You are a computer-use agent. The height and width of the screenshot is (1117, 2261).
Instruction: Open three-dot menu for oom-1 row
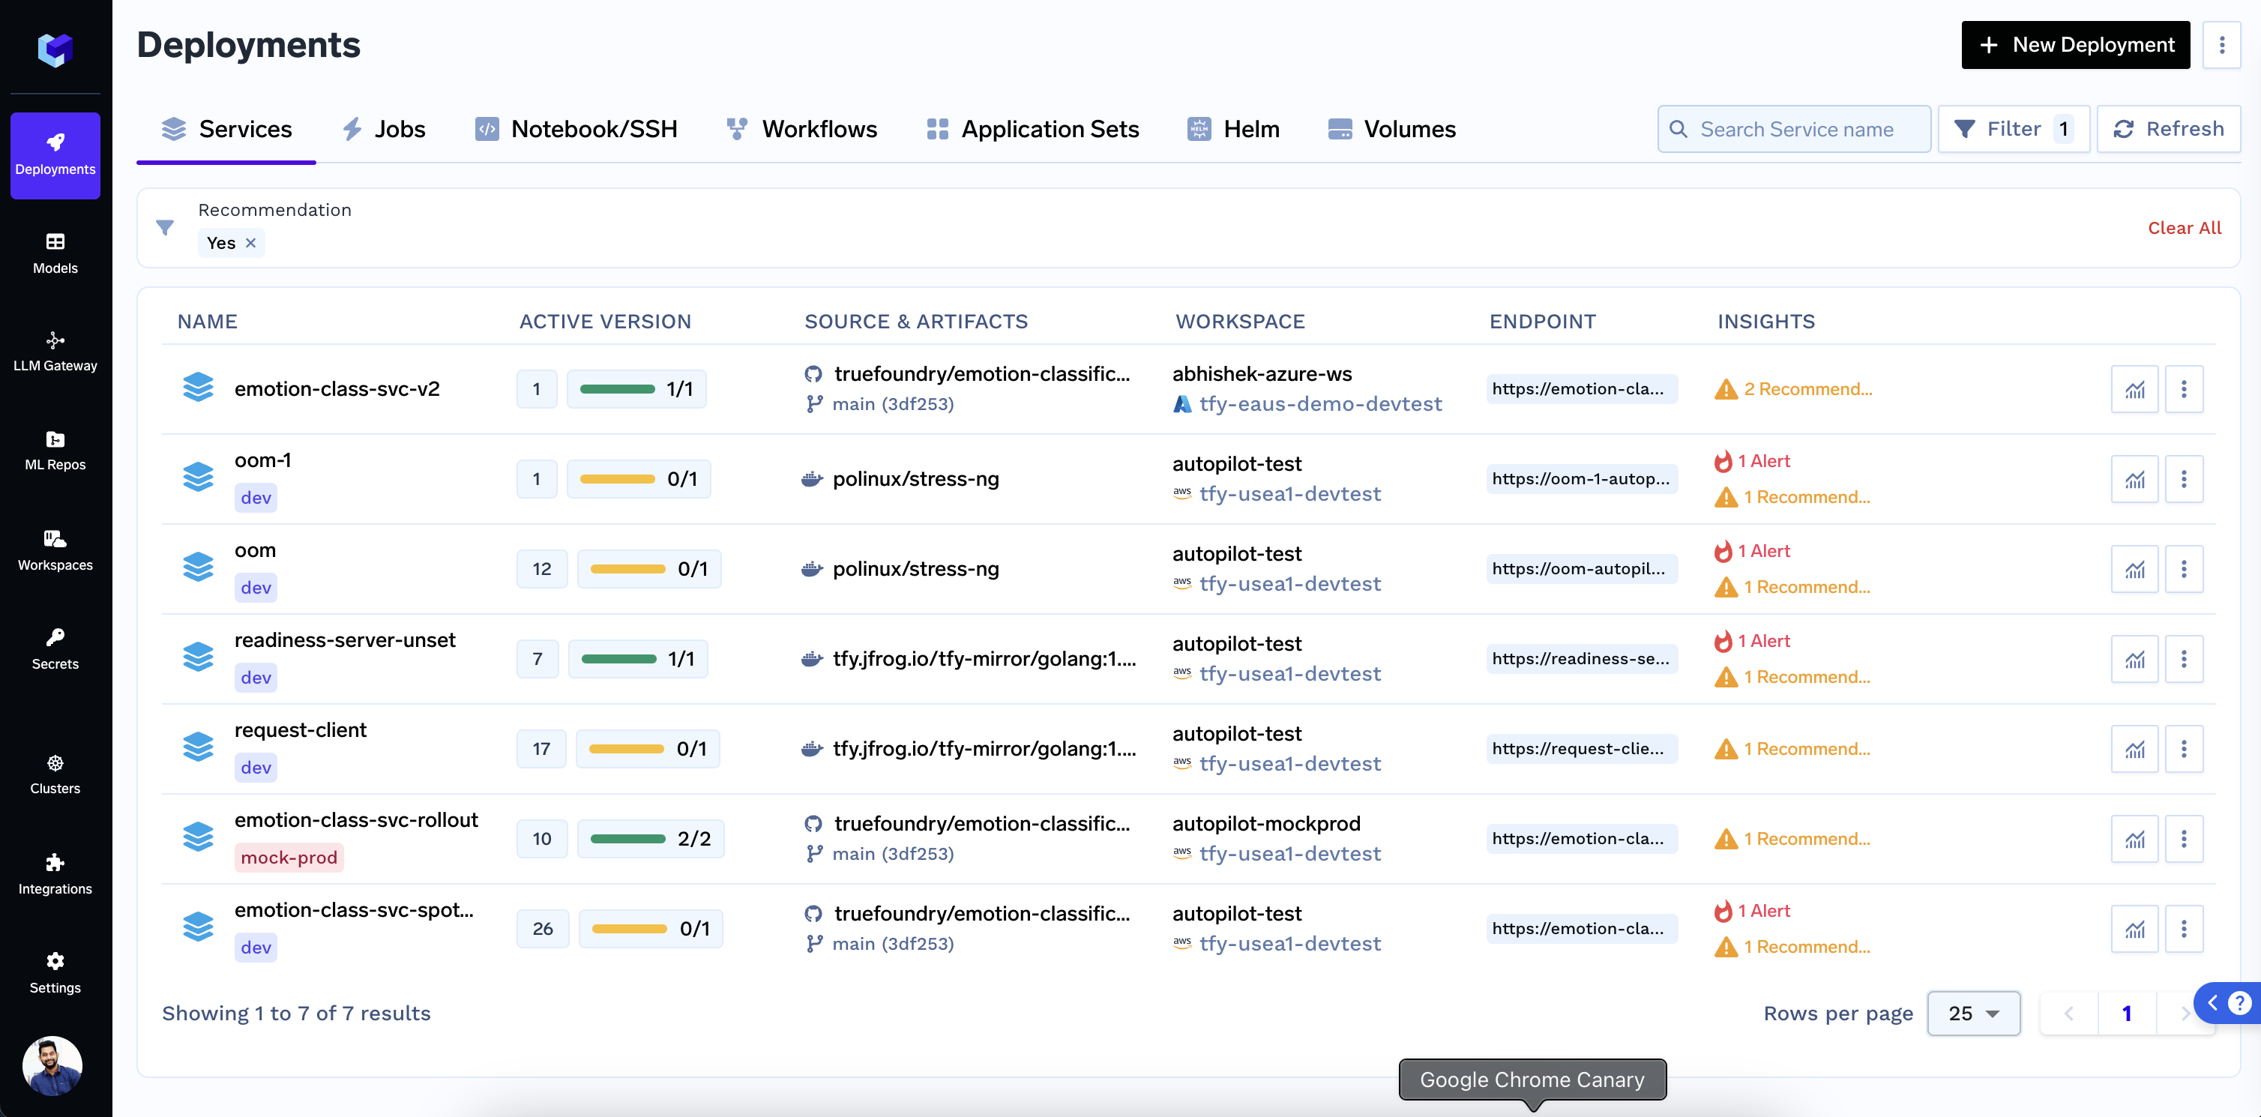click(x=2183, y=479)
